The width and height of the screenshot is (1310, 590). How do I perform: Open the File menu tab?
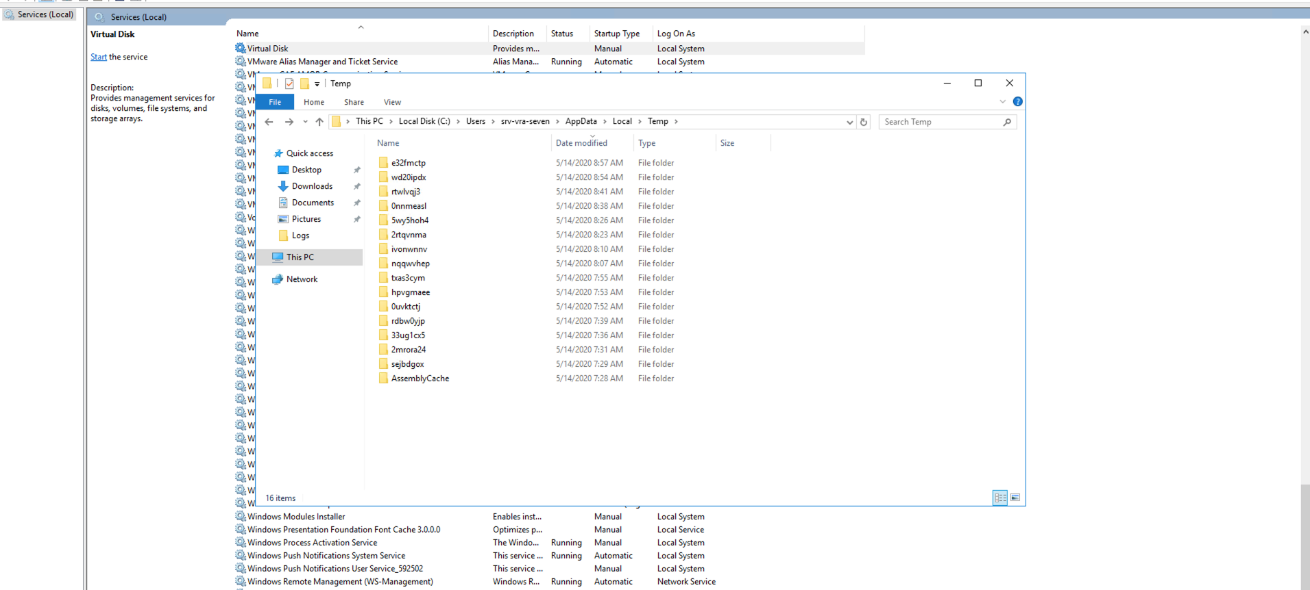click(x=275, y=102)
